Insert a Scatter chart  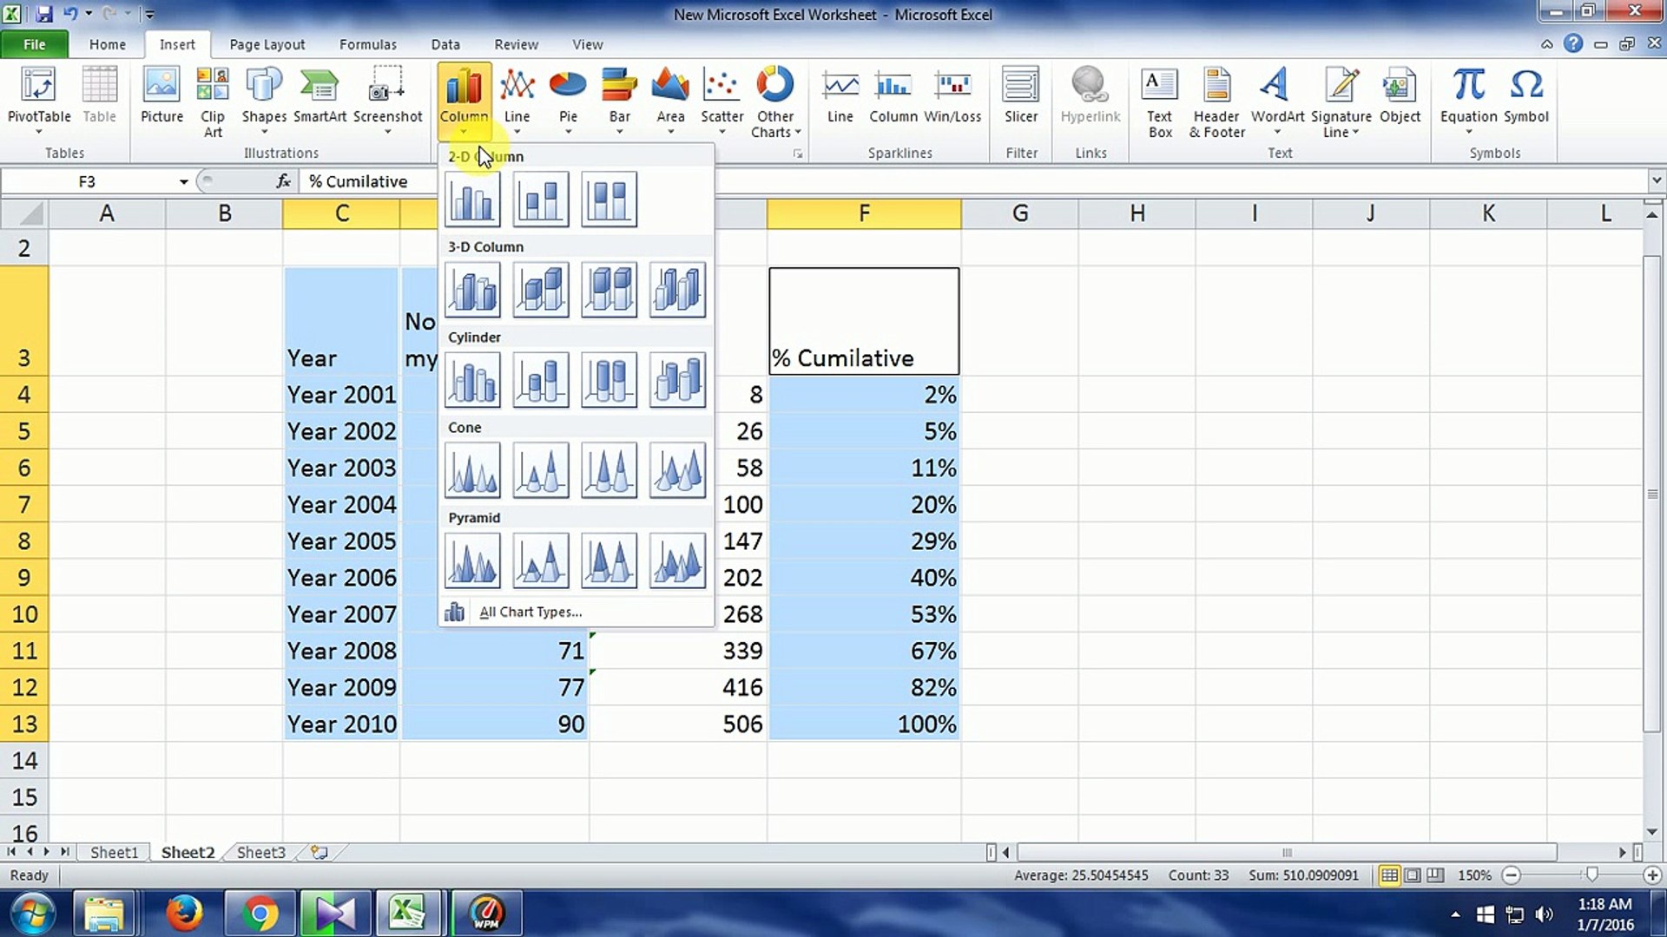pyautogui.click(x=721, y=95)
